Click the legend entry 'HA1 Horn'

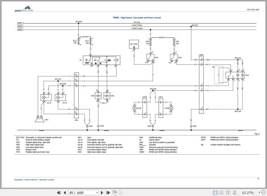85,137
